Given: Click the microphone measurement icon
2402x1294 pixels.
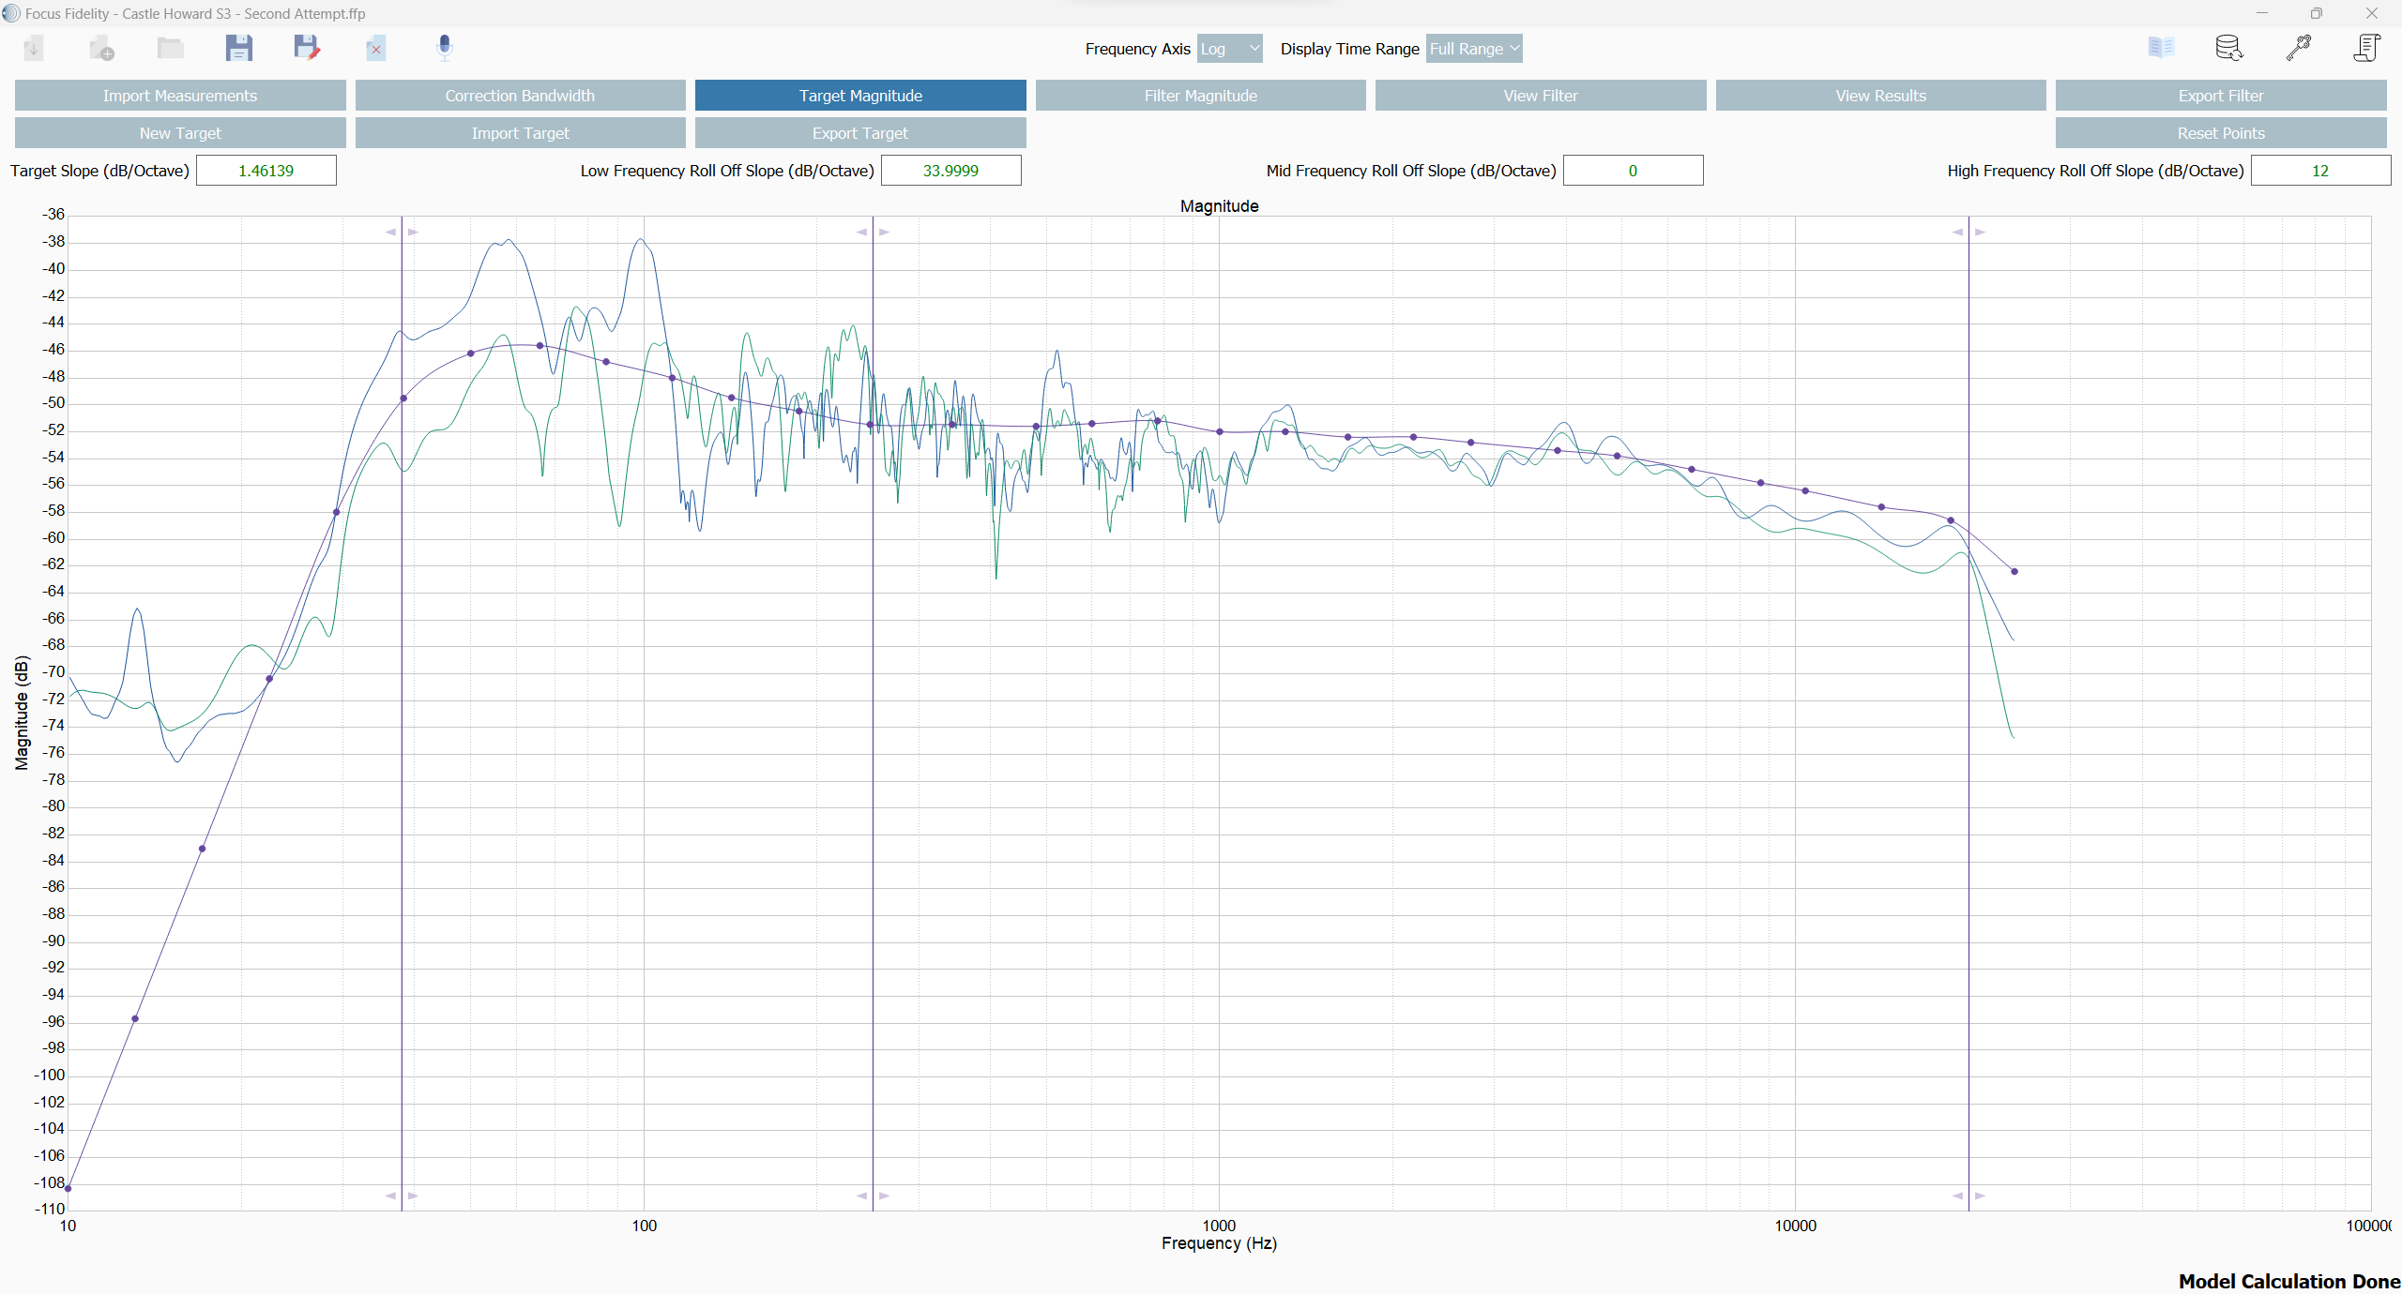Looking at the screenshot, I should tap(445, 48).
